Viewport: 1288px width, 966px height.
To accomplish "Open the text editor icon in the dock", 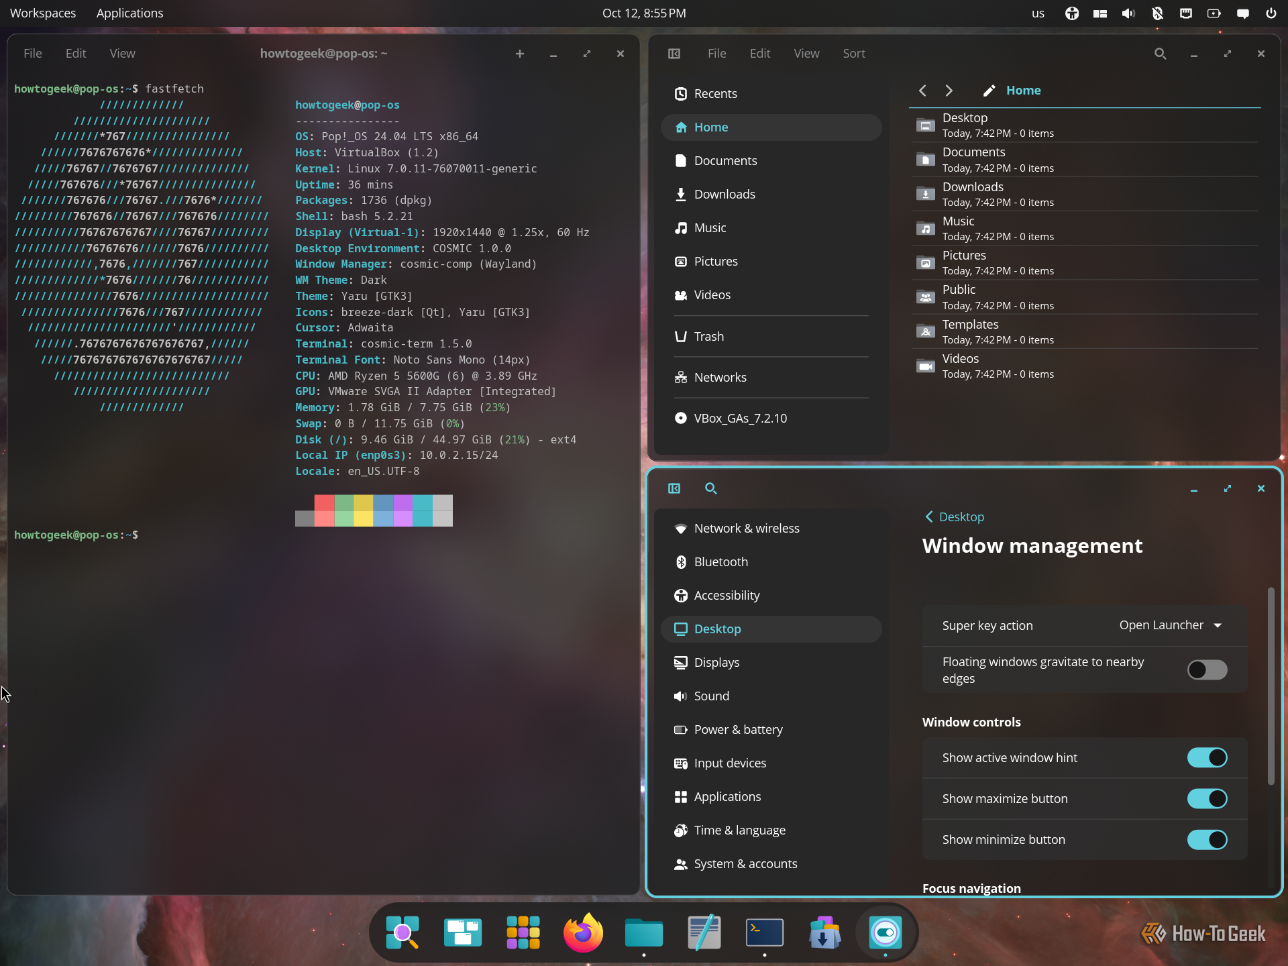I will 704,932.
